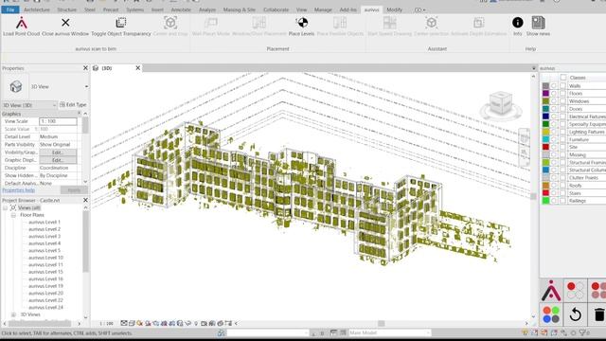The height and width of the screenshot is (341, 606).
Task: Select the Roofs radio button
Action: pyautogui.click(x=554, y=186)
